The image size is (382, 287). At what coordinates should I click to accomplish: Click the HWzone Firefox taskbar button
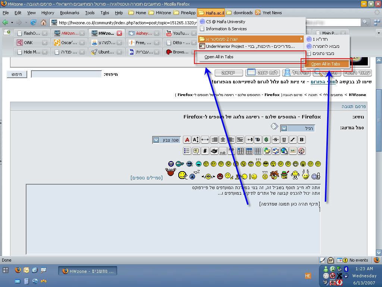tap(88, 271)
